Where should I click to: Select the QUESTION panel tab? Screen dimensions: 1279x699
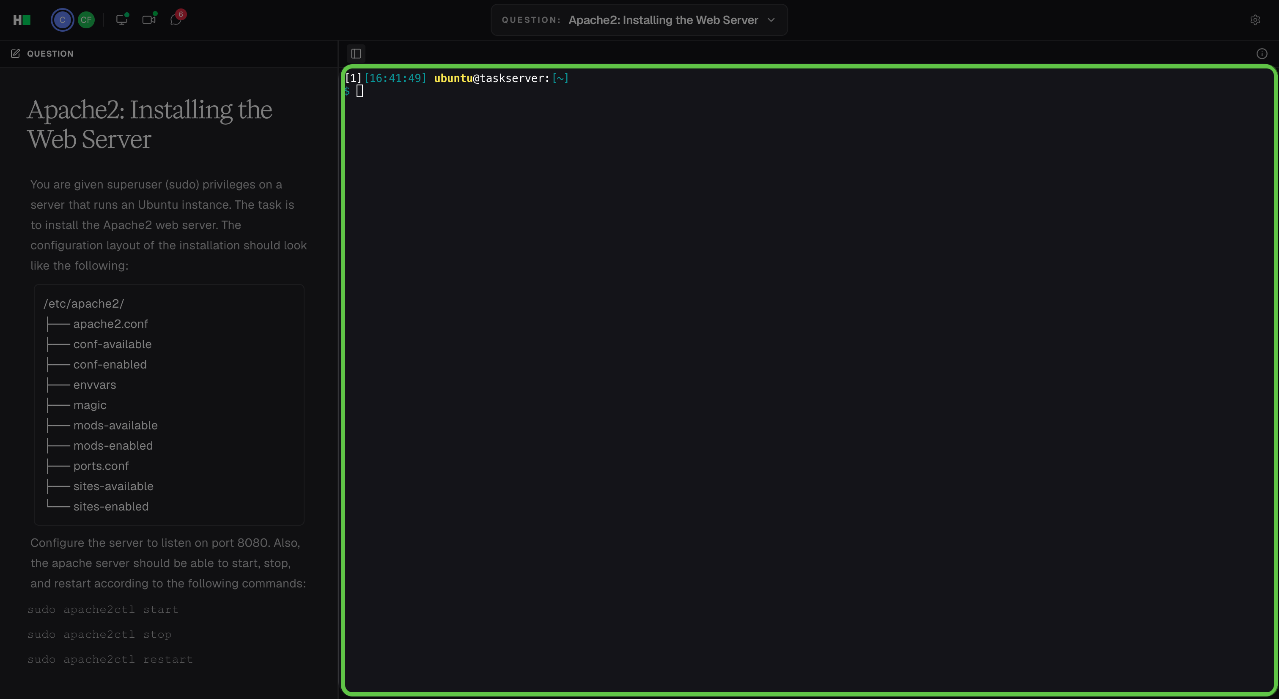[x=42, y=54]
